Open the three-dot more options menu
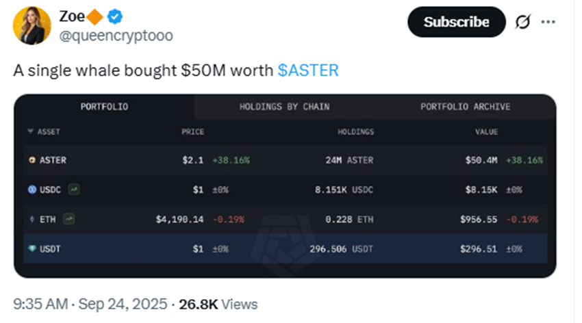This screenshot has width=582, height=323. pos(548,23)
